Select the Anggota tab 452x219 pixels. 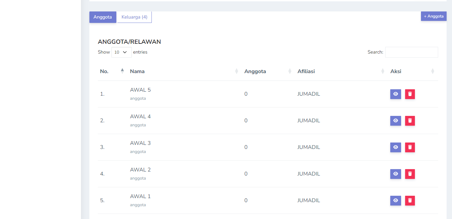tap(103, 17)
